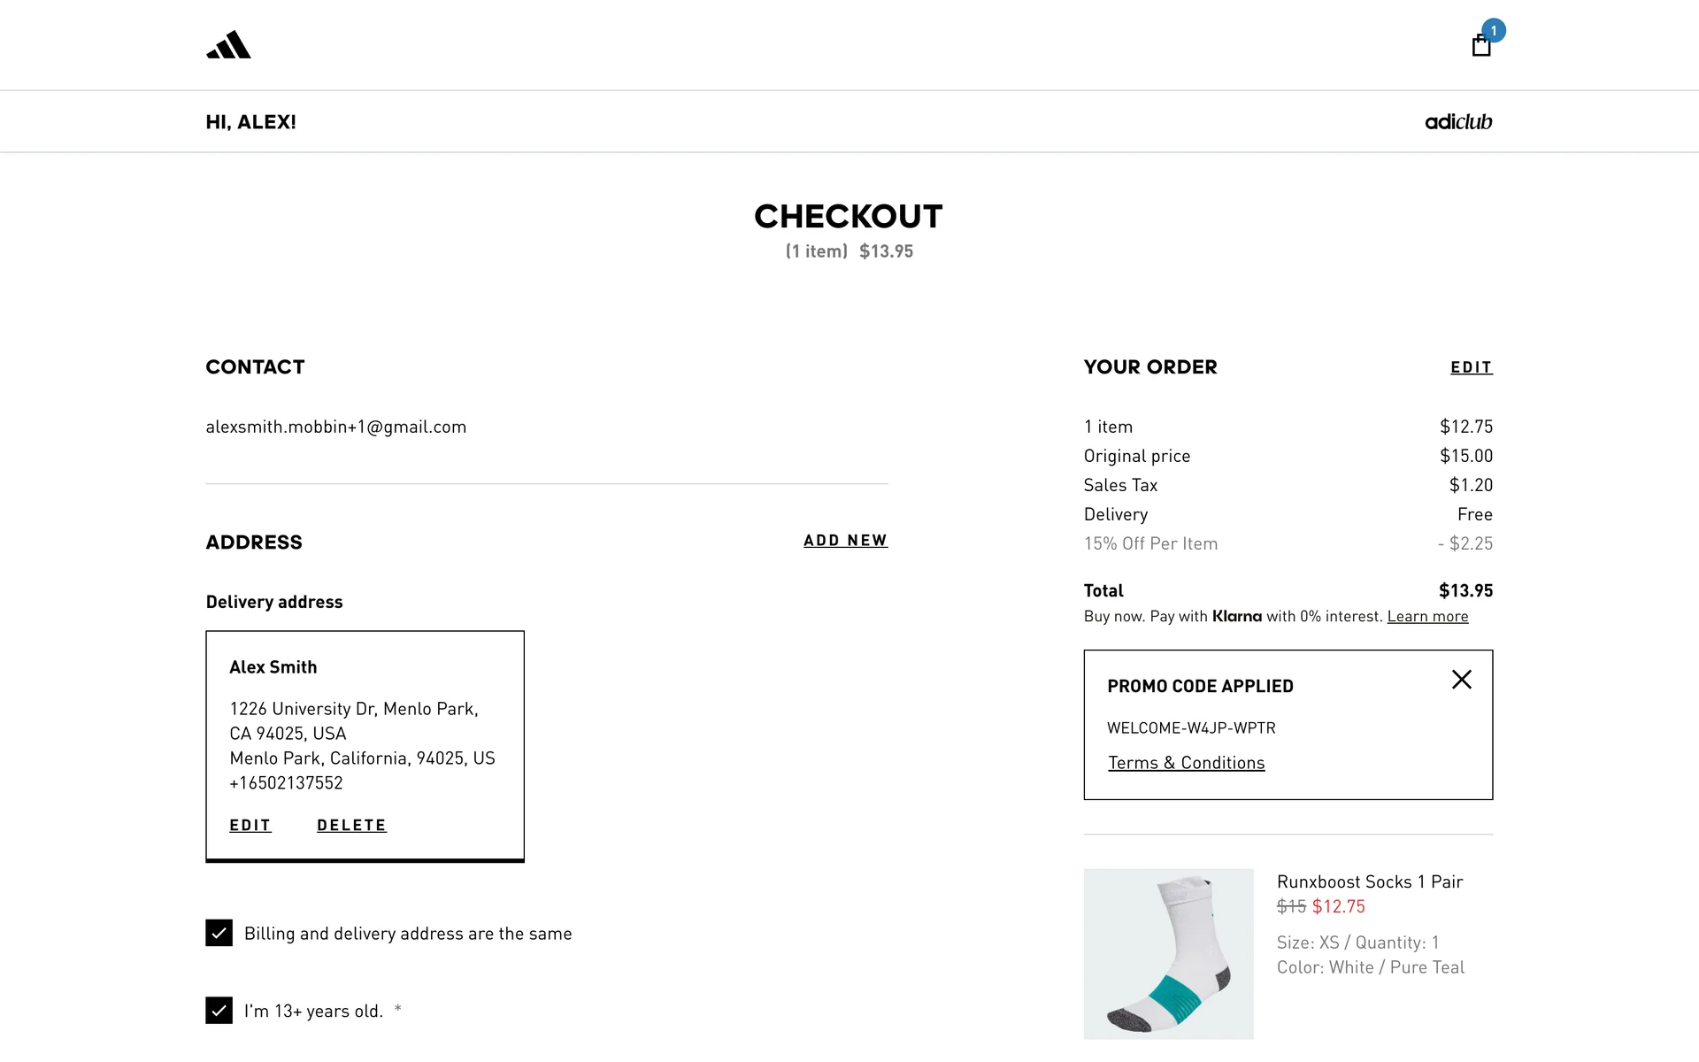Click the promo code WELCOME-W4JP-WPTR text
This screenshot has width=1699, height=1062.
pos(1191,728)
